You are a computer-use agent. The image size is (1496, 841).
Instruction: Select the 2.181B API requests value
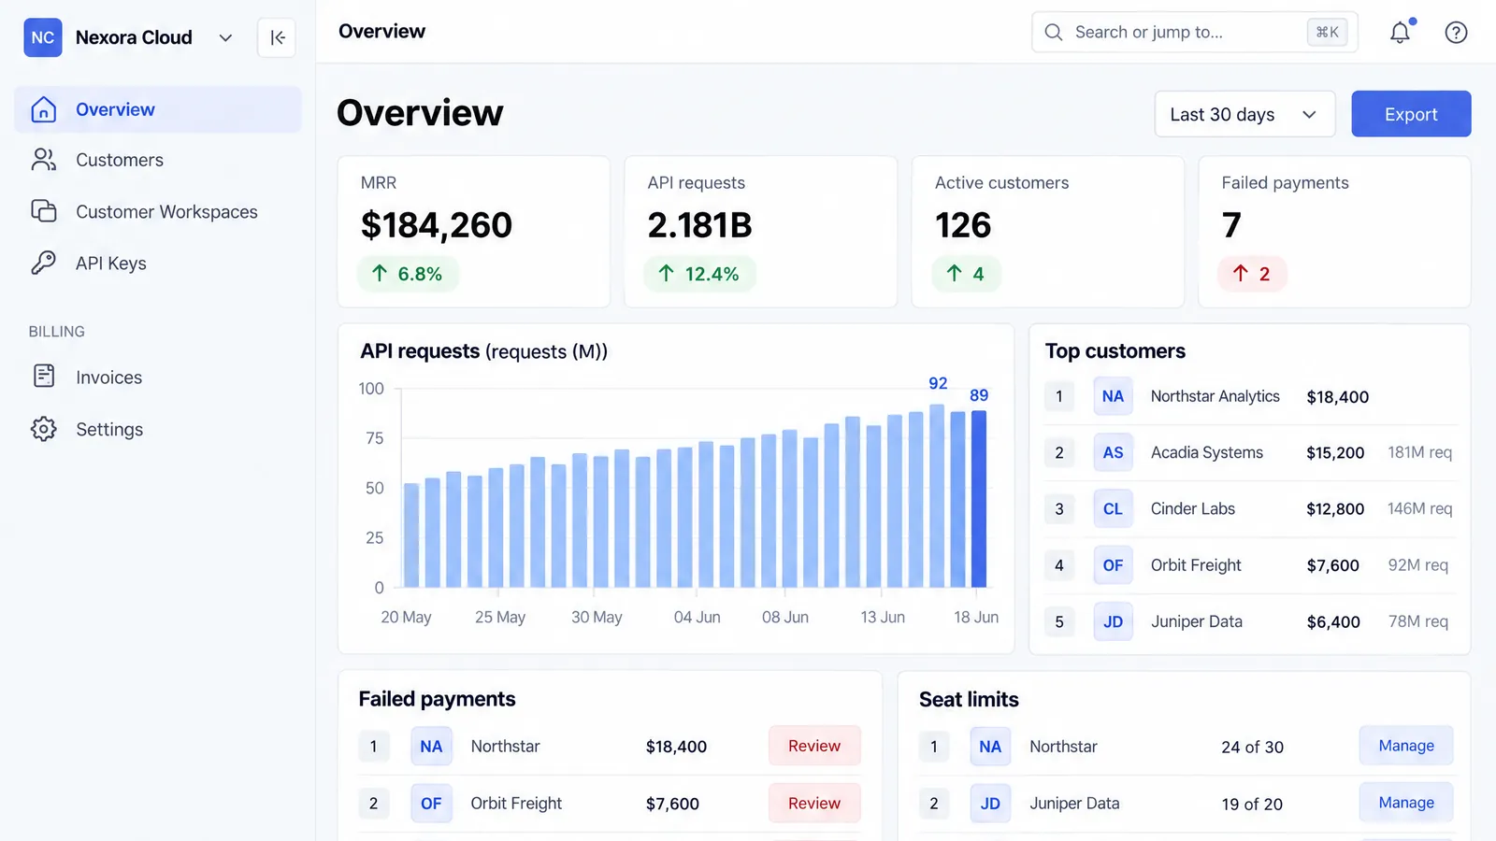click(699, 225)
